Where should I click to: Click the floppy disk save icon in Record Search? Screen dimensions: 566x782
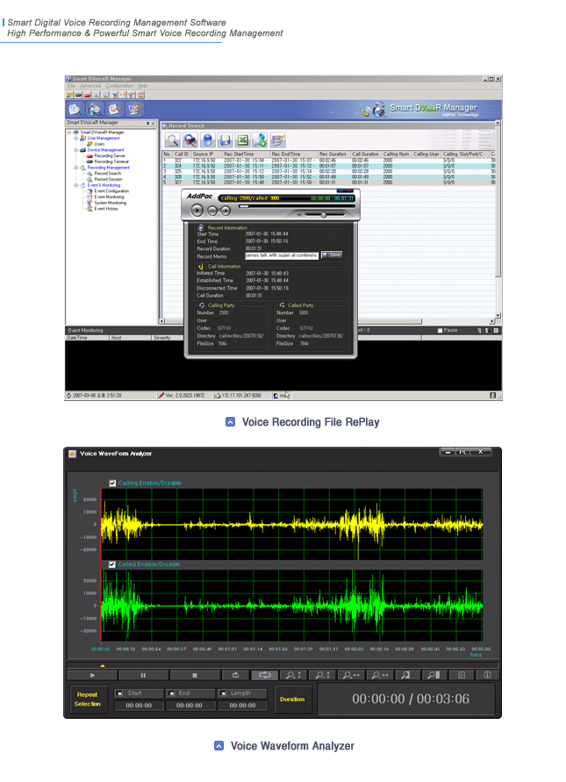point(225,140)
